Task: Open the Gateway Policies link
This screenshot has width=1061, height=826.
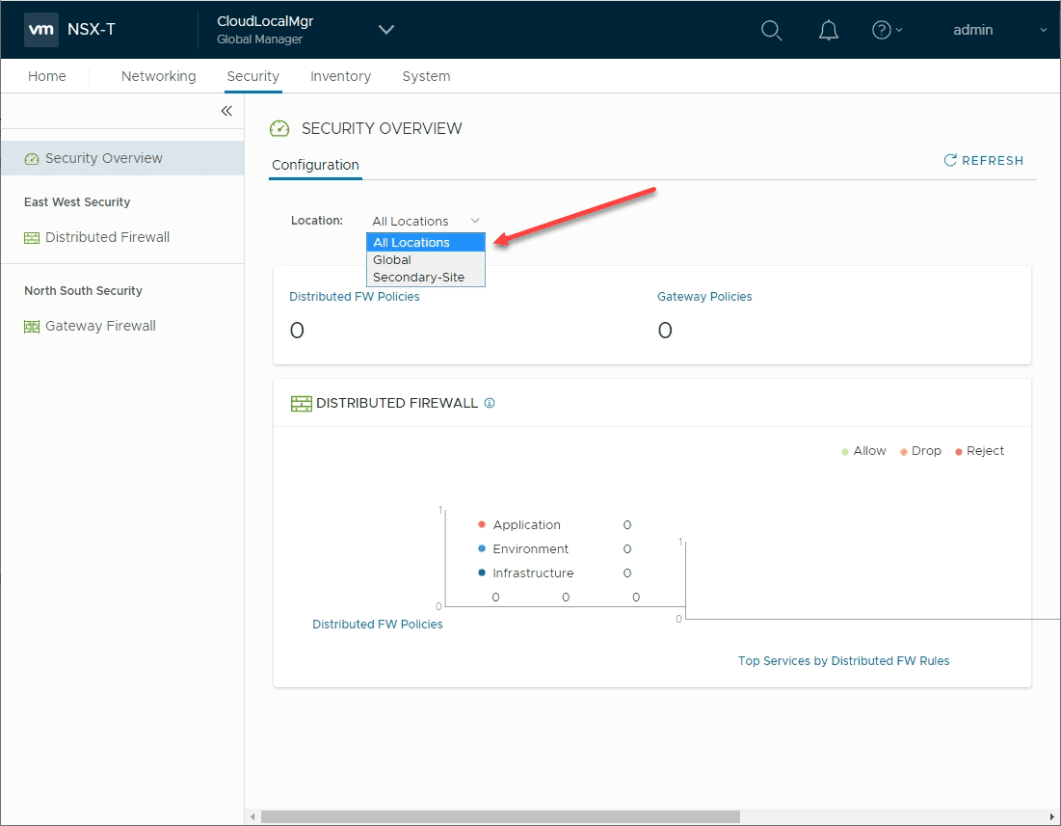Action: 704,297
